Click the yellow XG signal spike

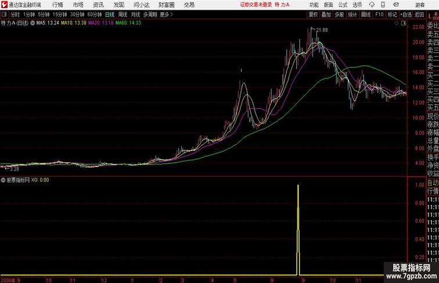tap(298, 230)
